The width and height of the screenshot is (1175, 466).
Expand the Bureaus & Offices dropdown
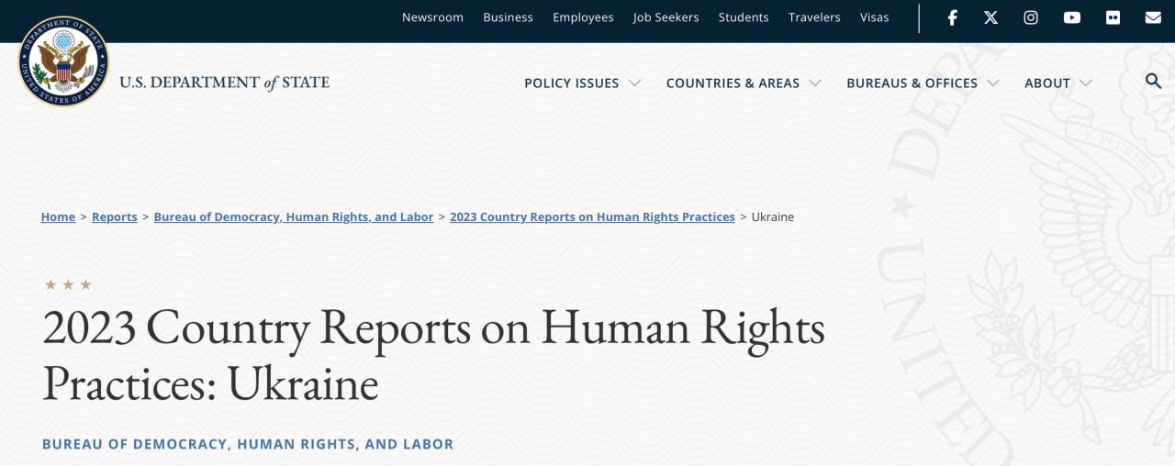[922, 83]
